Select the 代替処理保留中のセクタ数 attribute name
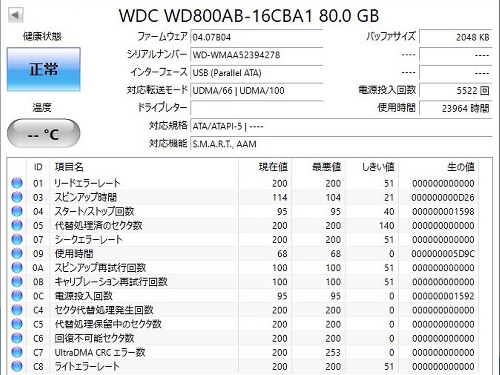The height and width of the screenshot is (375, 500). pos(108,324)
